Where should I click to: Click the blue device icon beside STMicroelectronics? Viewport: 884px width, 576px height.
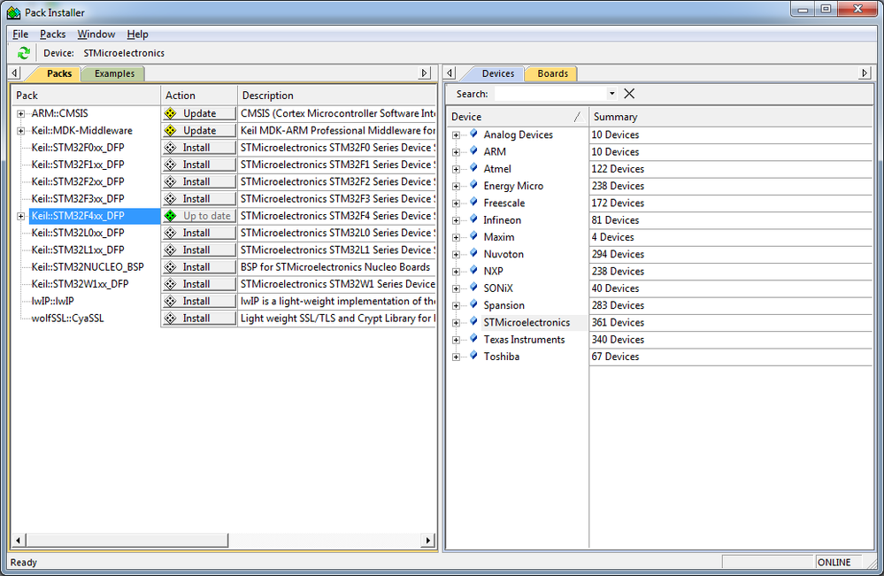(x=473, y=322)
